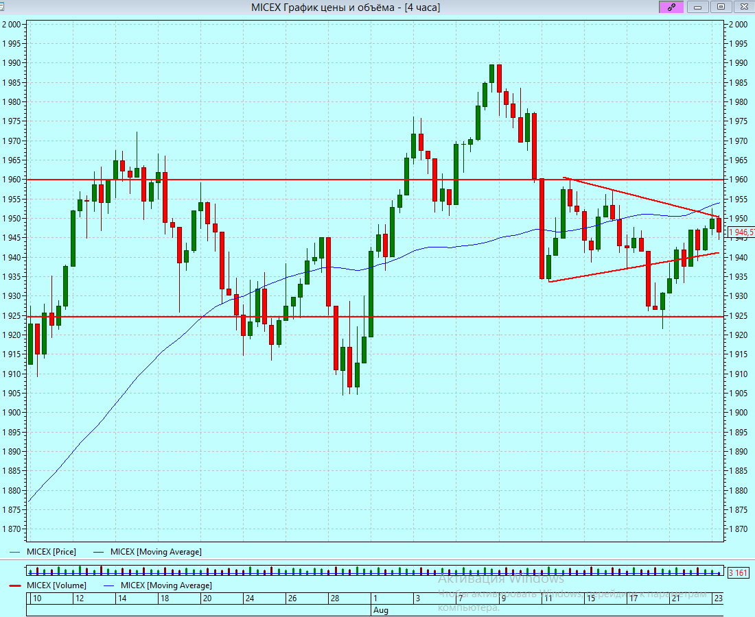Click the 1 960 label on the right price axis

[738, 180]
